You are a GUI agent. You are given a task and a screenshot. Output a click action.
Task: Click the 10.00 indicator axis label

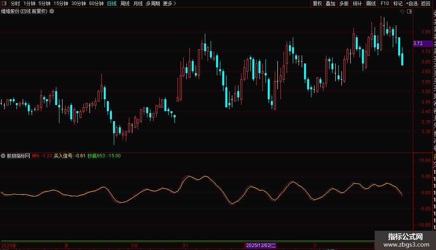(424, 160)
